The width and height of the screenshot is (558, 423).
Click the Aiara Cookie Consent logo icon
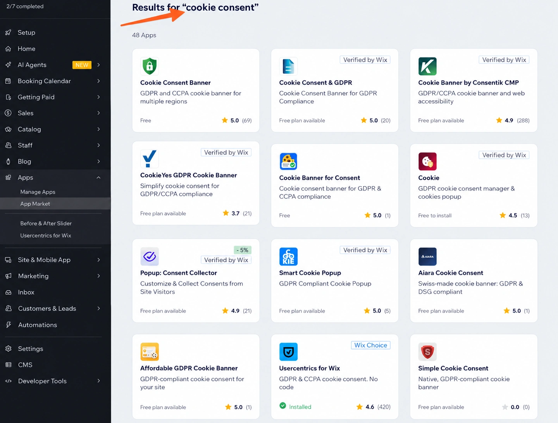pyautogui.click(x=427, y=256)
